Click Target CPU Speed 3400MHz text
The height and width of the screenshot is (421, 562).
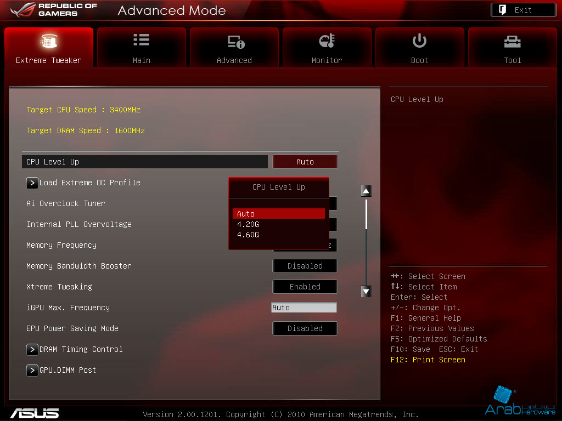(83, 110)
